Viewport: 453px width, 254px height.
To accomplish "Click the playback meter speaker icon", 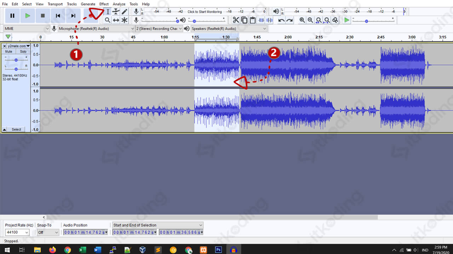I will [276, 11].
